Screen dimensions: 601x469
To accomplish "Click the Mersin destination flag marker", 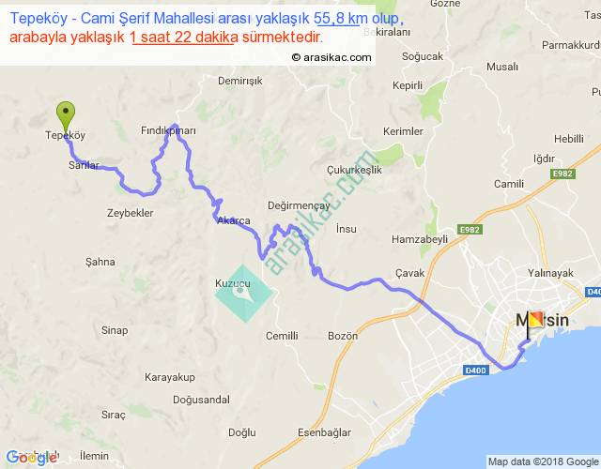I will [534, 325].
